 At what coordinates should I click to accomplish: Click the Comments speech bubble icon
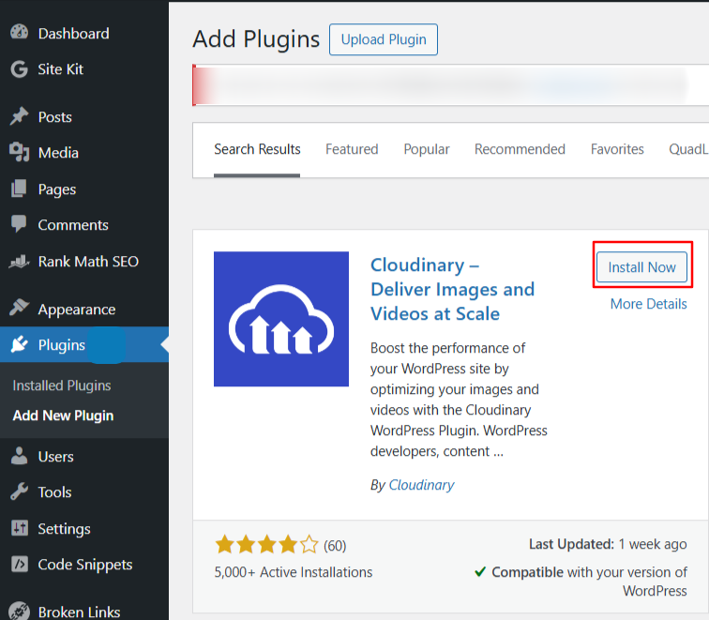(19, 224)
